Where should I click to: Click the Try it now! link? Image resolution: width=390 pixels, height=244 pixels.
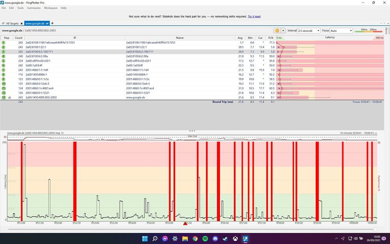(255, 17)
